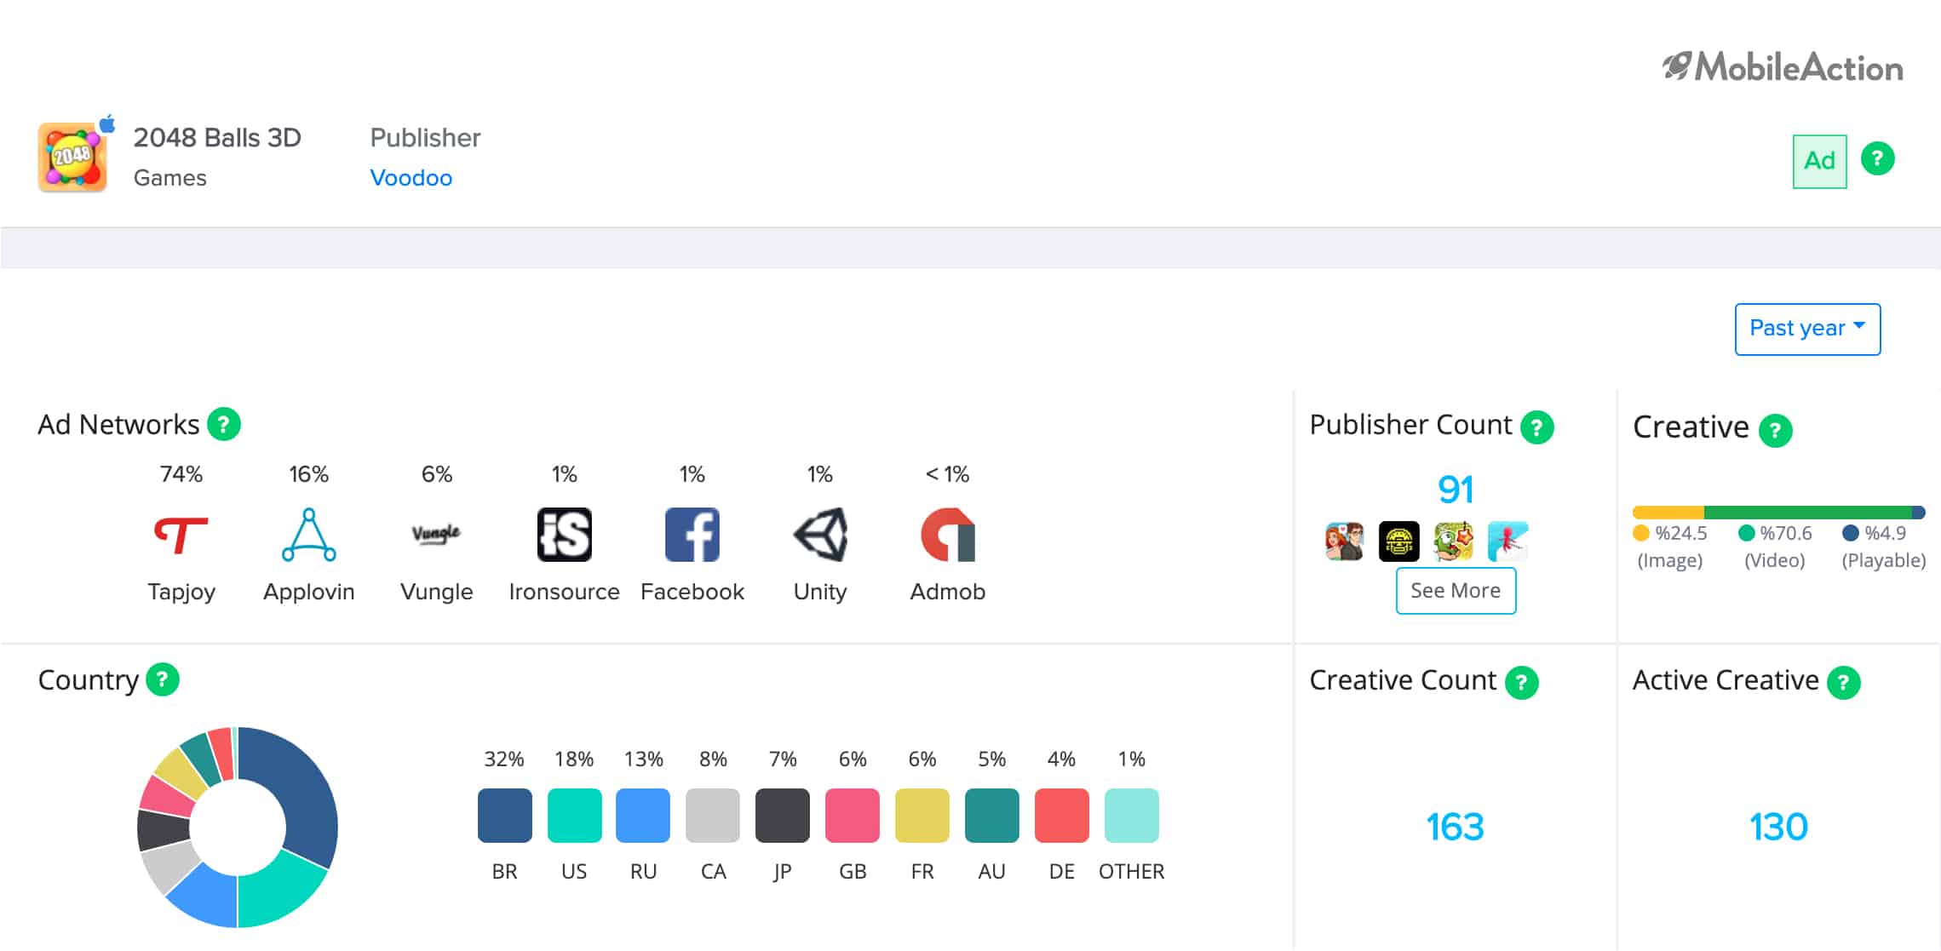Click the 91 publisher count value

pyautogui.click(x=1456, y=490)
